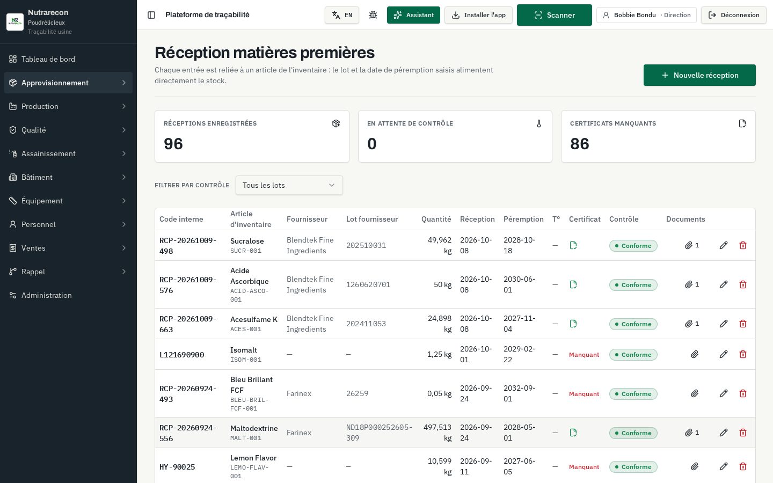Open the Bâtiment sidebar section
This screenshot has width=773, height=483.
point(68,177)
